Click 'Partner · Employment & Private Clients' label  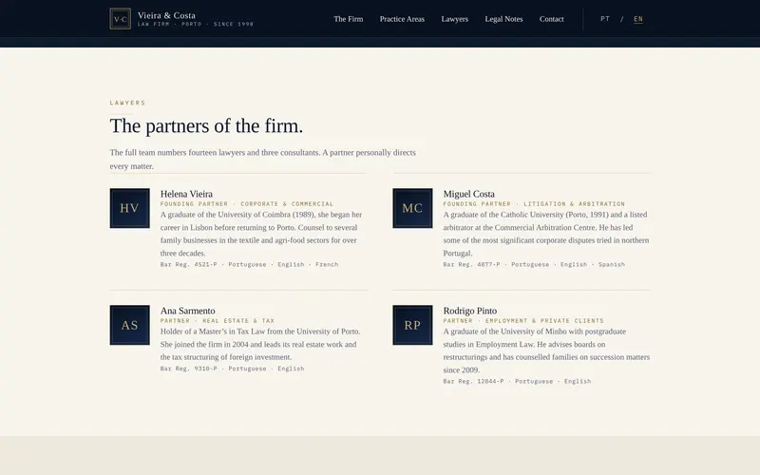pos(523,321)
